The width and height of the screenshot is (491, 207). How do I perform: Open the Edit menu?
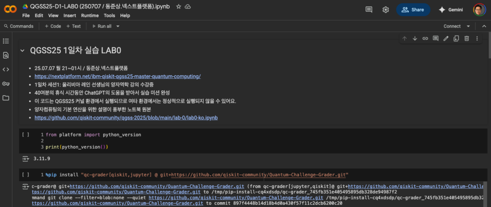(x=39, y=16)
